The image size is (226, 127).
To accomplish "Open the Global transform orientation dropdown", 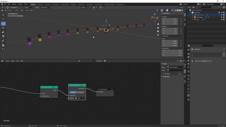I will tap(83, 7).
